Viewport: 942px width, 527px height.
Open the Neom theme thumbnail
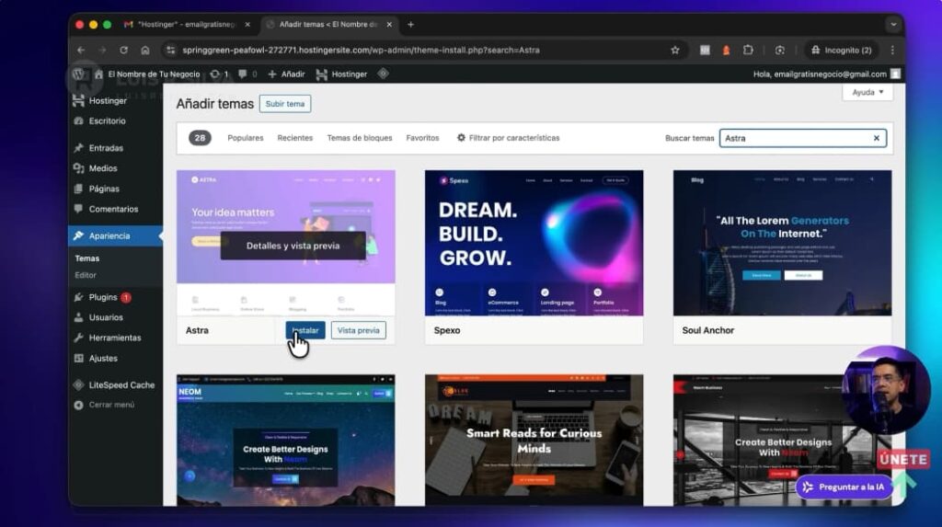286,440
